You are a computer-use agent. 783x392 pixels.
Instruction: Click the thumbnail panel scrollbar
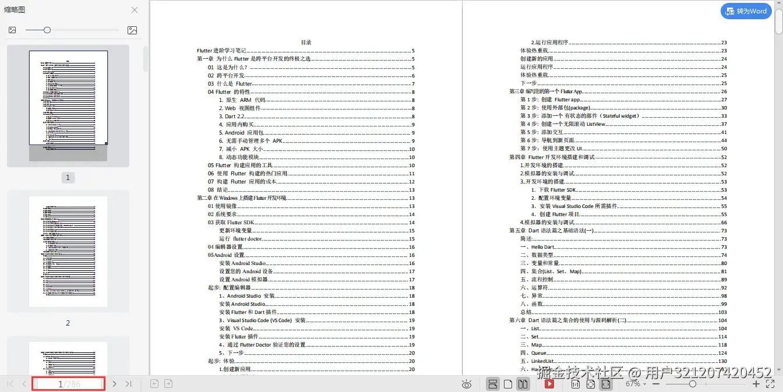coord(146,58)
